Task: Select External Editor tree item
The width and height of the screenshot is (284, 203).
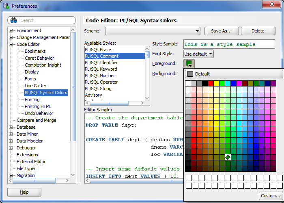Action: 31,162
